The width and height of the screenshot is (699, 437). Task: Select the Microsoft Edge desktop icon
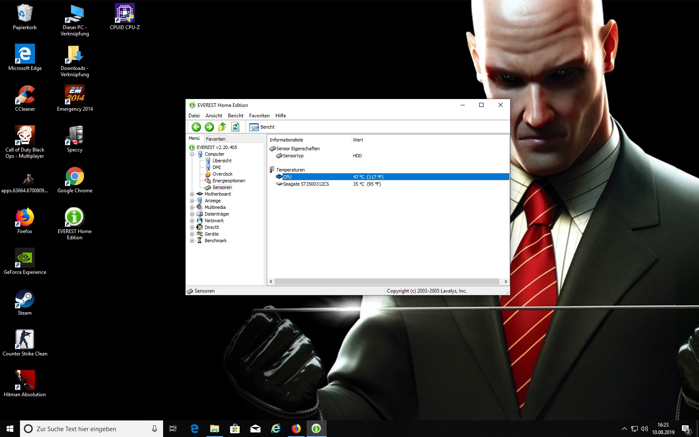pyautogui.click(x=25, y=58)
